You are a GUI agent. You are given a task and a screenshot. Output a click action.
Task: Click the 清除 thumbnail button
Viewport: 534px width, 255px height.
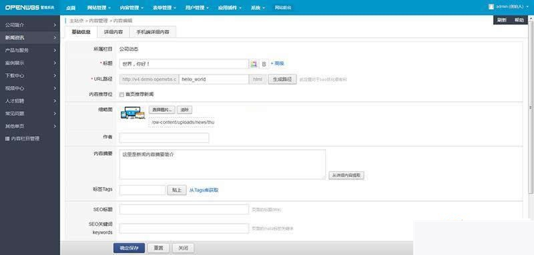185,110
